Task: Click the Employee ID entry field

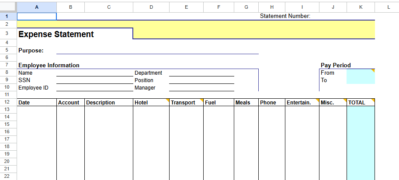Action: pyautogui.click(x=94, y=88)
